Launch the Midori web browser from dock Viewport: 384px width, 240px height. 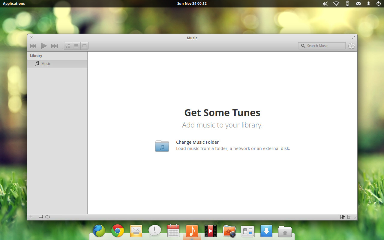99,231
